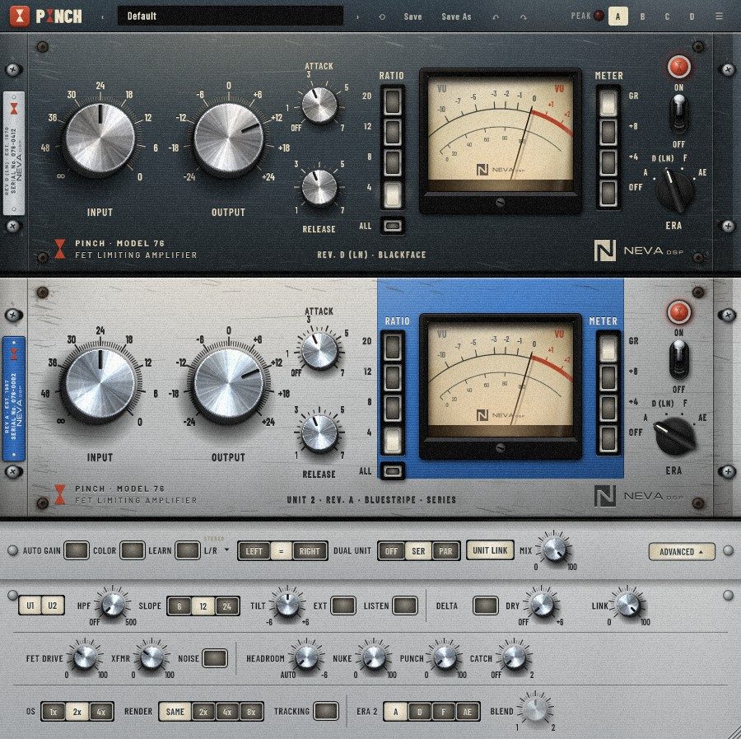The image size is (741, 739).
Task: Click the Save As button
Action: click(456, 16)
